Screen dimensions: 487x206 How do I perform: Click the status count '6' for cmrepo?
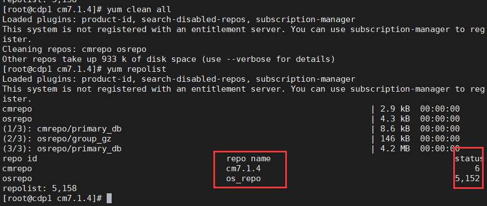coord(477,168)
